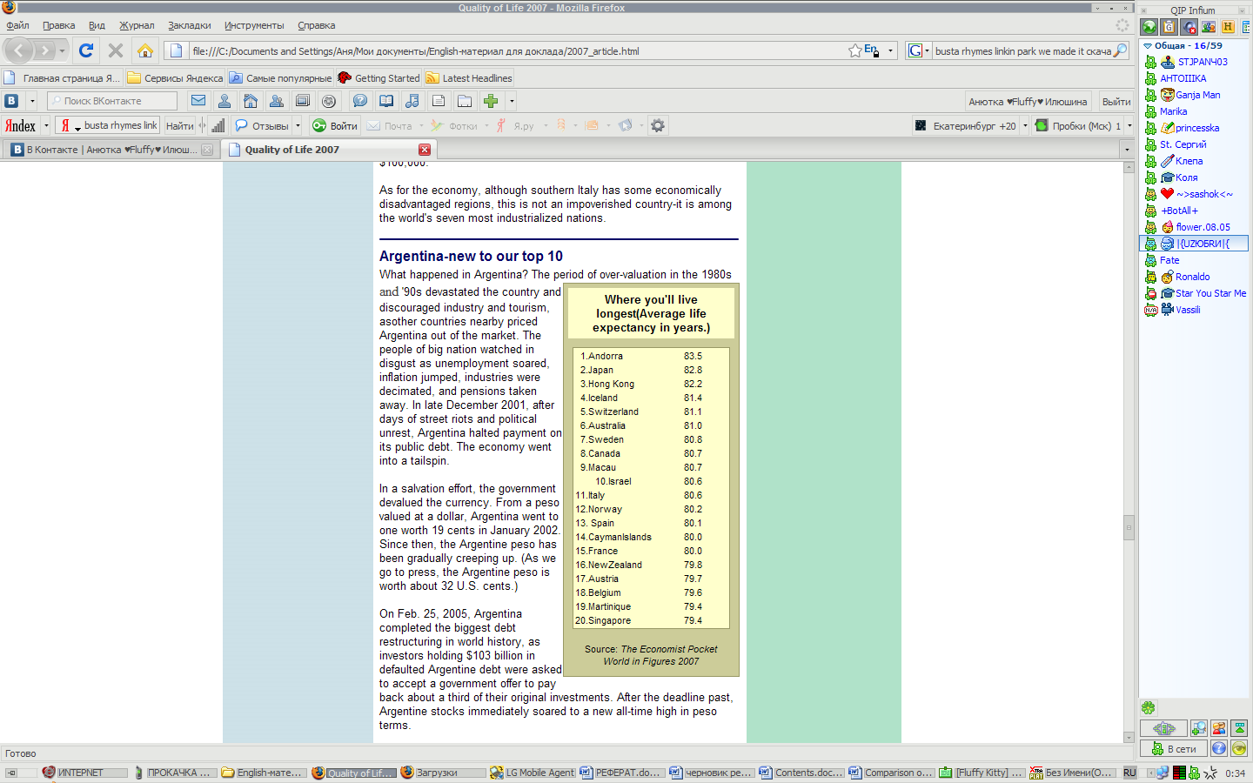Viewport: 1253px width, 783px height.
Task: Open the back/forward history dropdown arrow
Action: 63,50
